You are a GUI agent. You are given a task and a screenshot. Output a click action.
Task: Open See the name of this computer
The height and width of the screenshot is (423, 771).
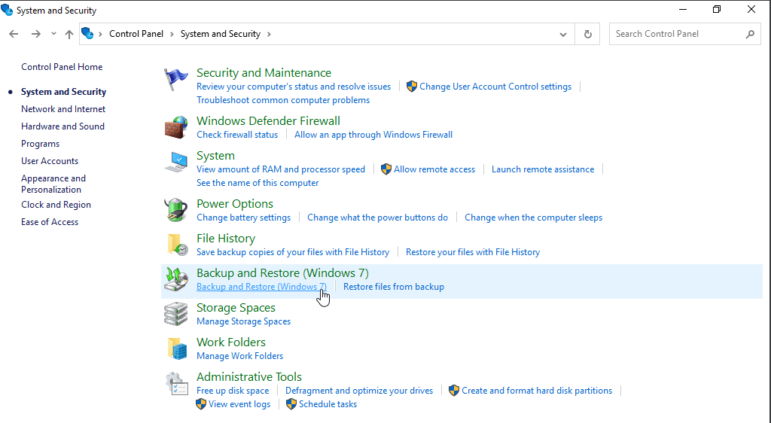[258, 183]
